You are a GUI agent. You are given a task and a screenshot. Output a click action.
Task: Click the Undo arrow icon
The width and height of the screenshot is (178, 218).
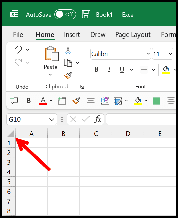click(x=18, y=50)
